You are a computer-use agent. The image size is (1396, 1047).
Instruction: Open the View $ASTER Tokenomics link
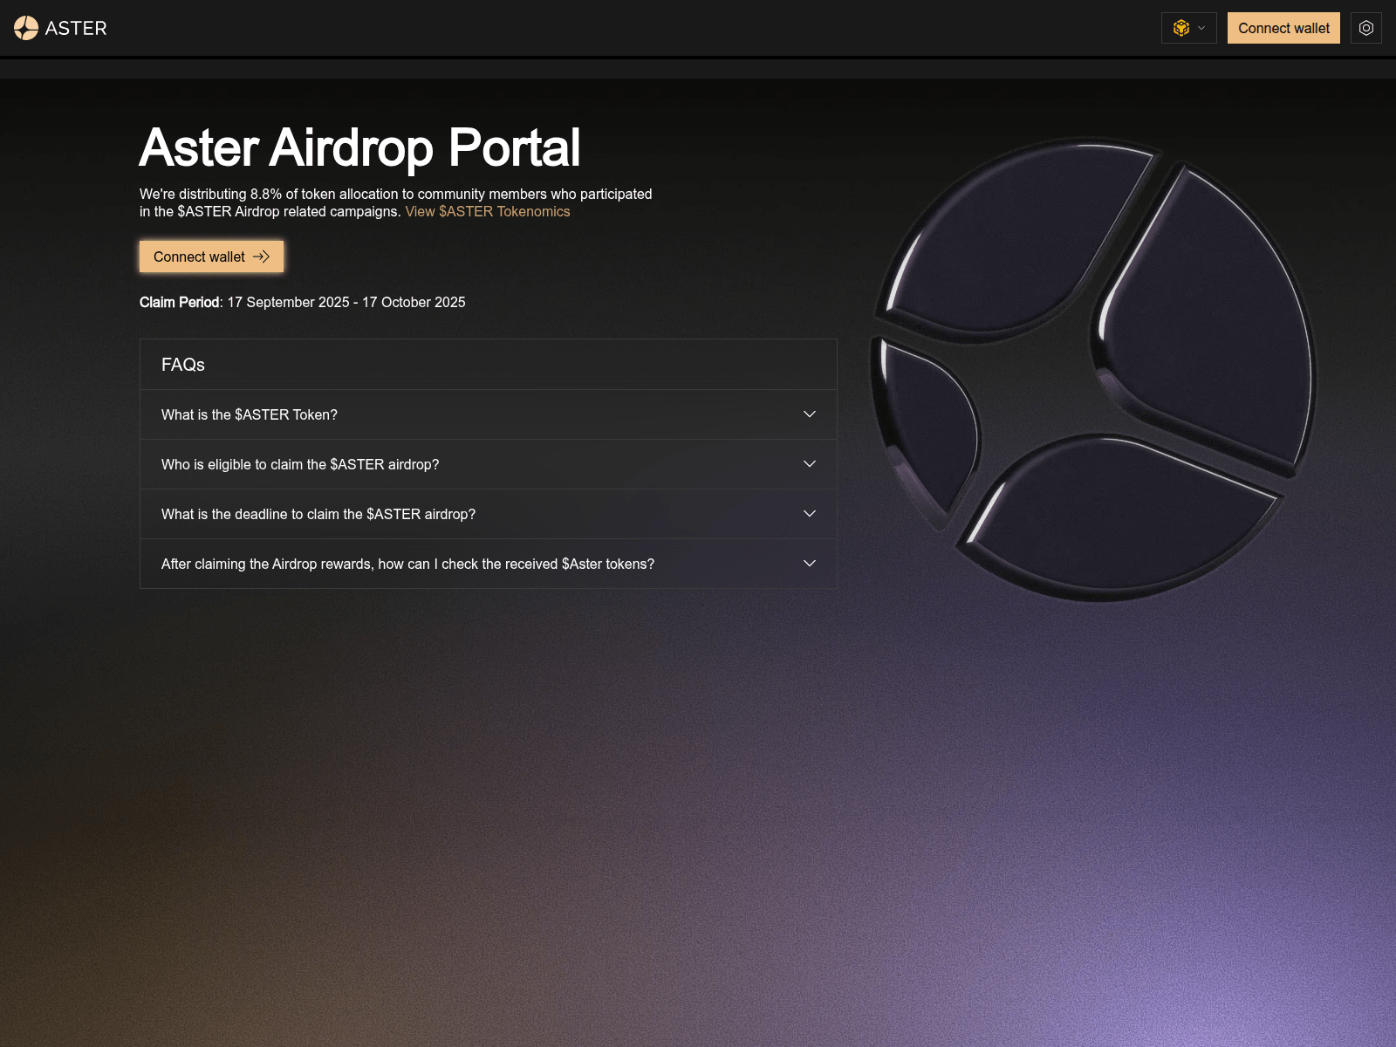[x=487, y=211]
